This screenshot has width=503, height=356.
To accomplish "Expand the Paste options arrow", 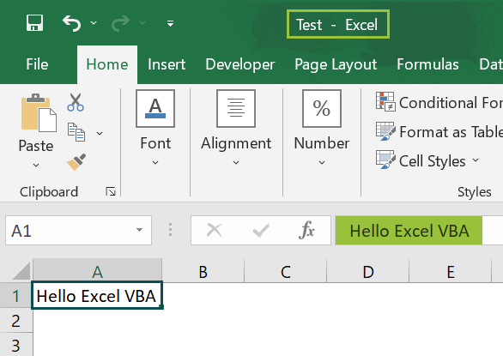I will 36,166.
